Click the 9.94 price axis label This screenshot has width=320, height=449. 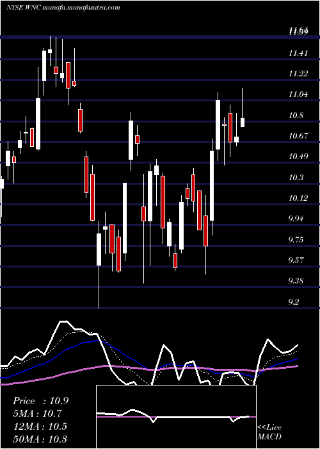297,219
